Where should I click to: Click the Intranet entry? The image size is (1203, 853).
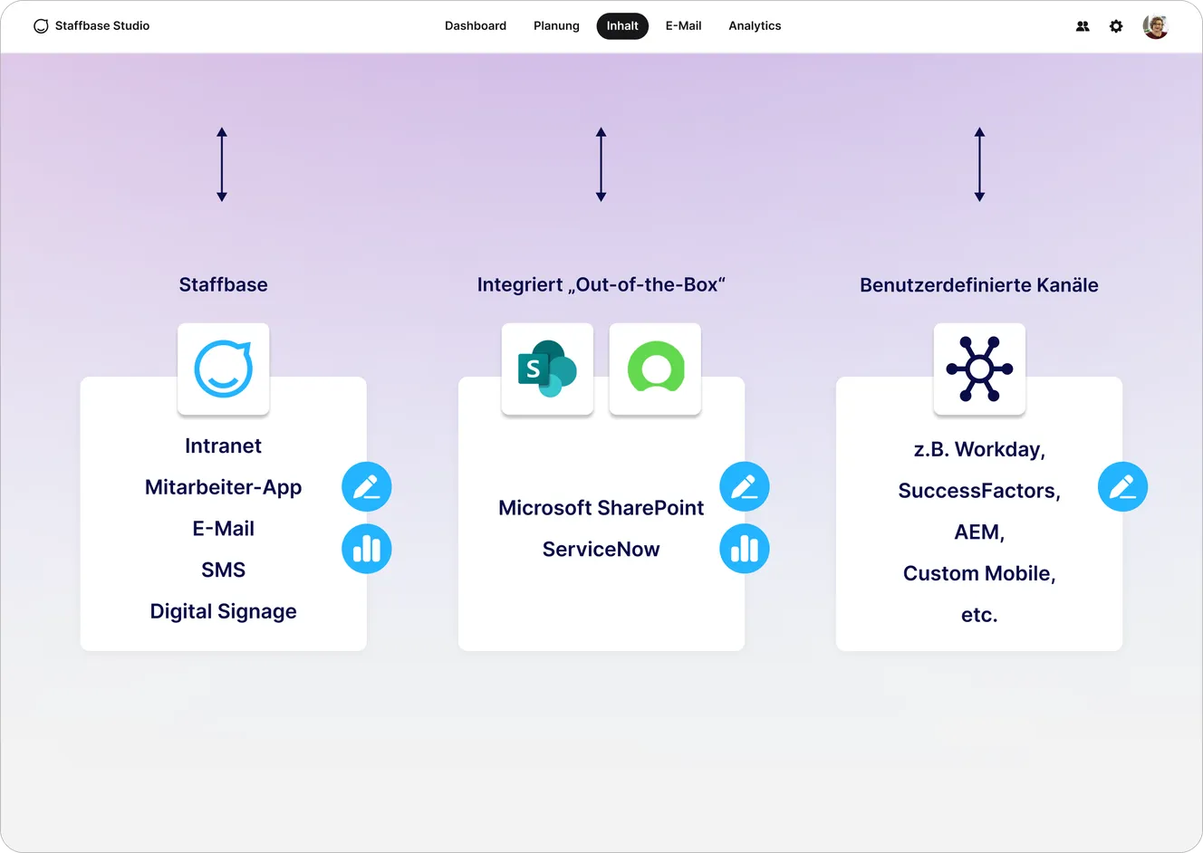click(x=223, y=446)
